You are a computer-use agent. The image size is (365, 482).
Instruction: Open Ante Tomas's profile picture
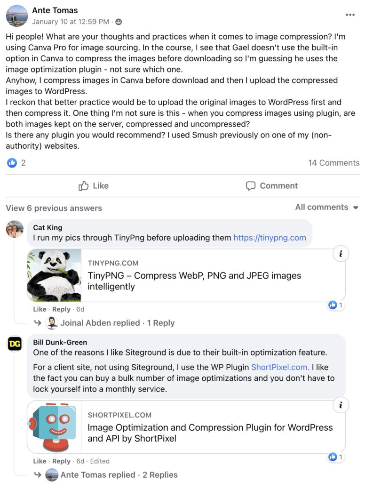coord(16,16)
